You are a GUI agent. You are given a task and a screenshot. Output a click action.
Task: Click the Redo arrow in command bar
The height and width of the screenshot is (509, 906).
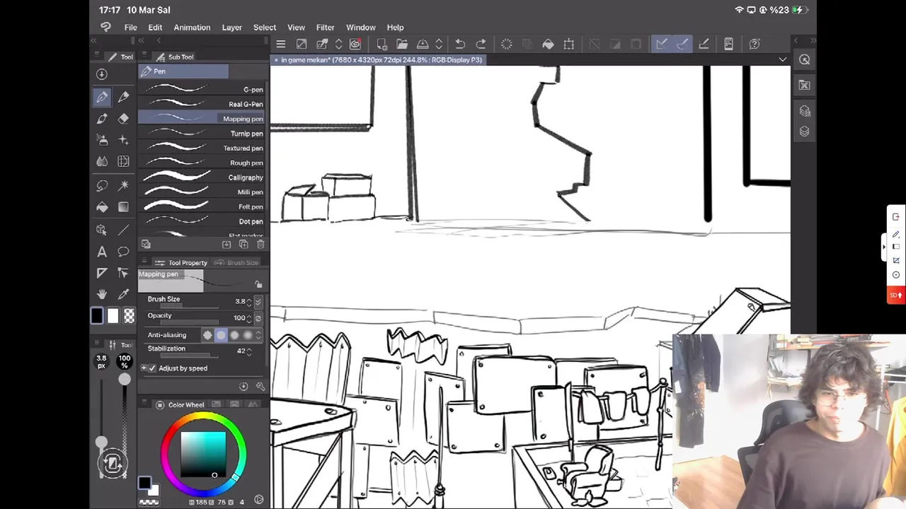[x=481, y=45]
